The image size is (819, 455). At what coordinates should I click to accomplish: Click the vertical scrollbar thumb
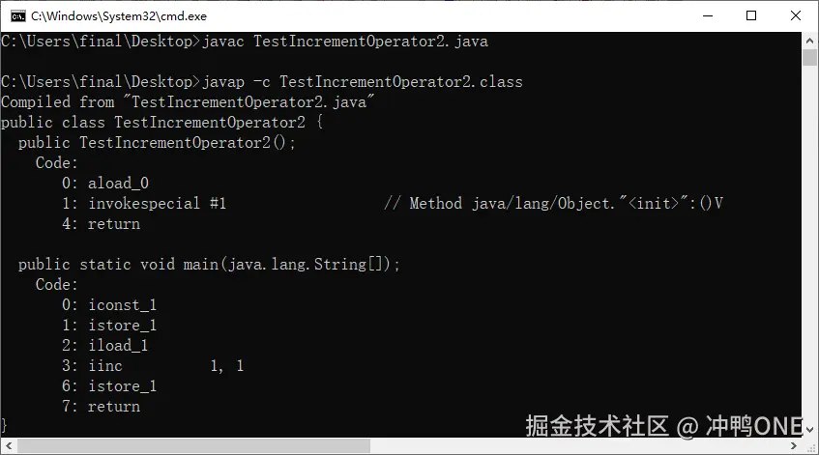809,57
